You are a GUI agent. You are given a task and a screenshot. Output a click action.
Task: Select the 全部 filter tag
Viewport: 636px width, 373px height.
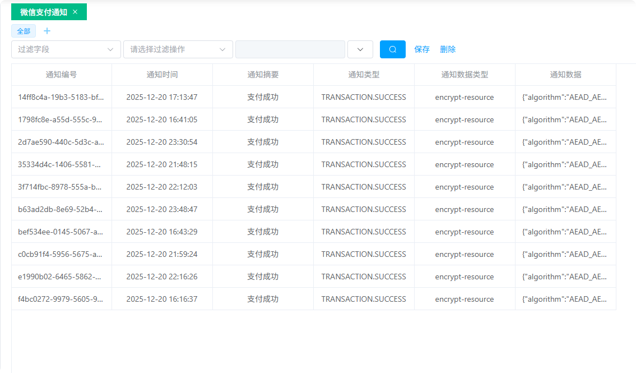[24, 31]
